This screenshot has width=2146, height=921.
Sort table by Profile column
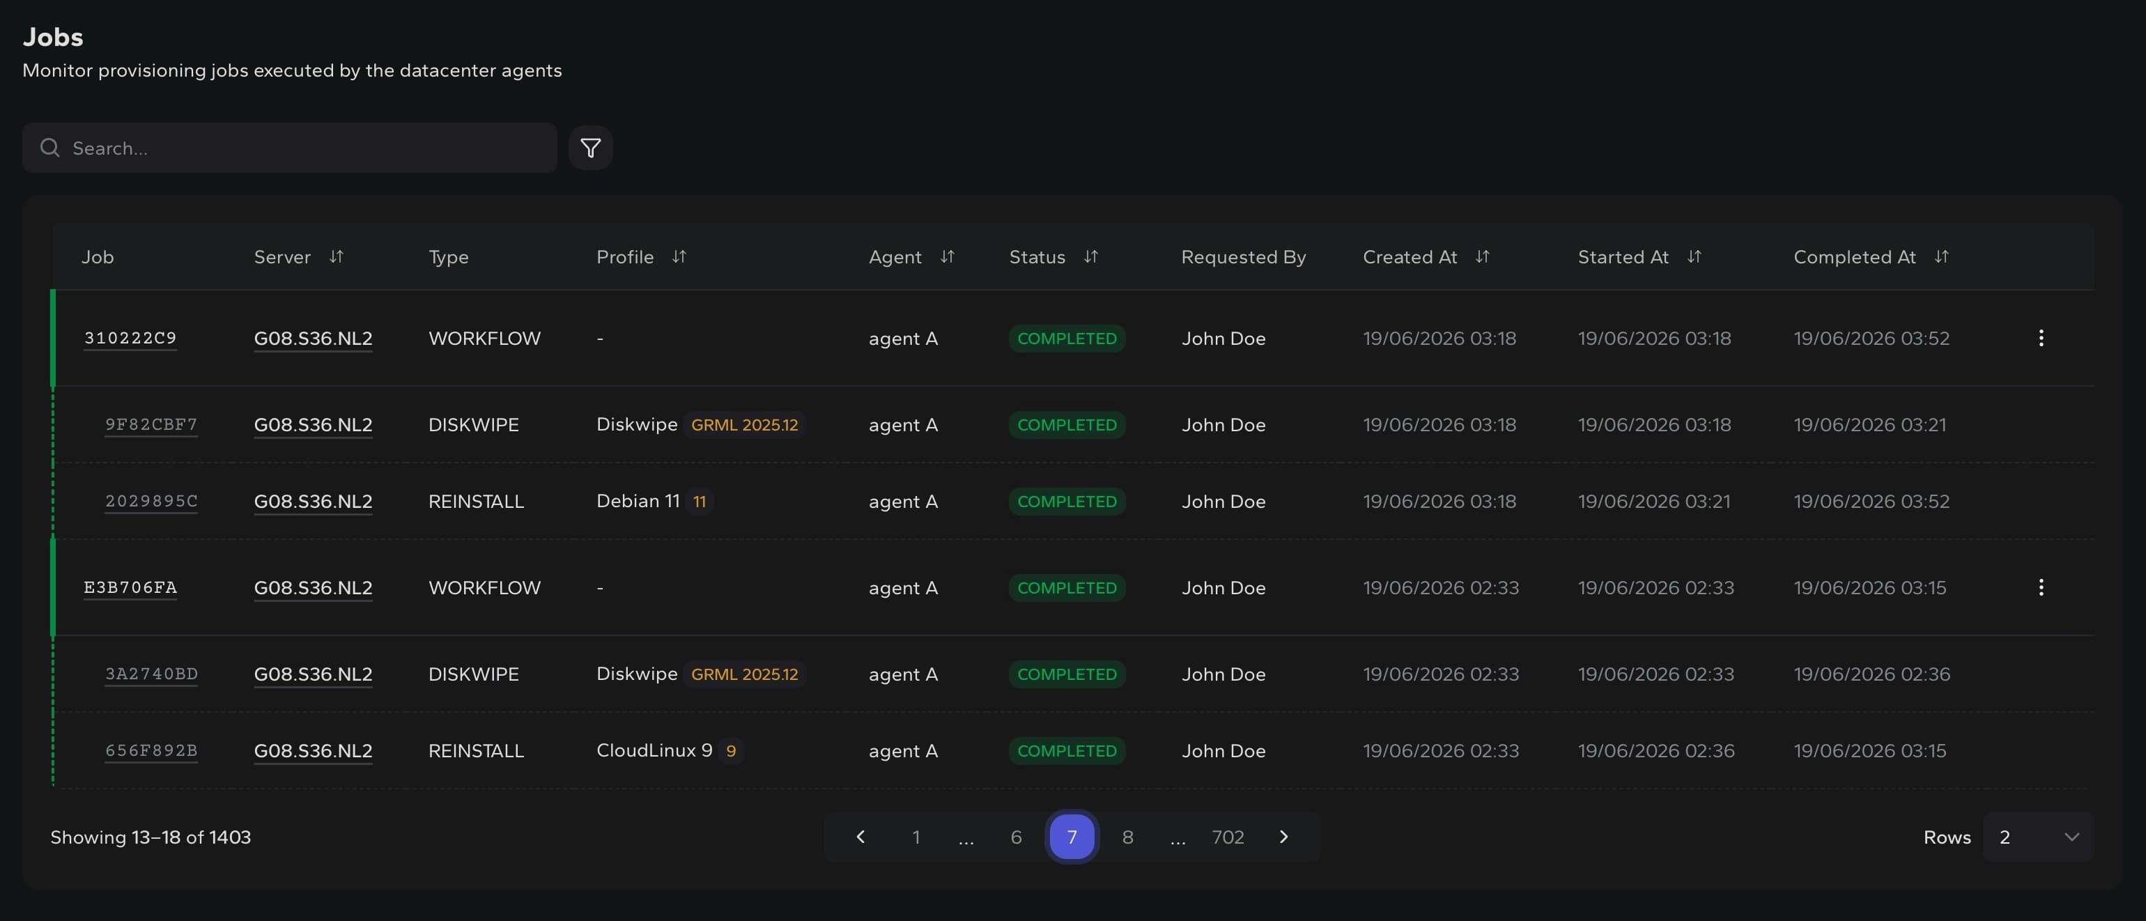[679, 256]
